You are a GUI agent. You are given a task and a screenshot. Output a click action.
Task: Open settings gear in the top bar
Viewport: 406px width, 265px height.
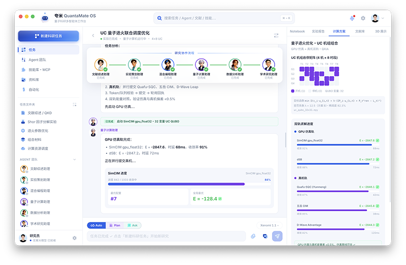(363, 18)
